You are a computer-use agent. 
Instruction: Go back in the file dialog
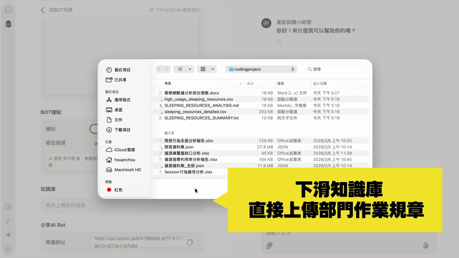160,69
